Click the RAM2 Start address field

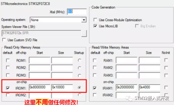coord(127,68)
